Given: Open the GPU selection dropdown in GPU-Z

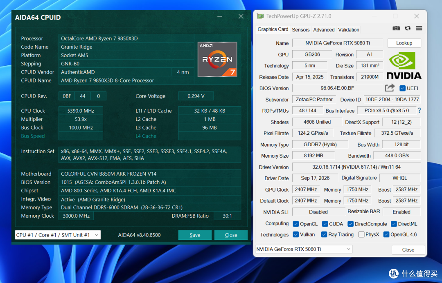Looking at the screenshot, I should pos(304,249).
